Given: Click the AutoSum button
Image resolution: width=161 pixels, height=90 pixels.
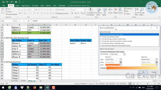Looking at the screenshot, I should tap(128, 9).
